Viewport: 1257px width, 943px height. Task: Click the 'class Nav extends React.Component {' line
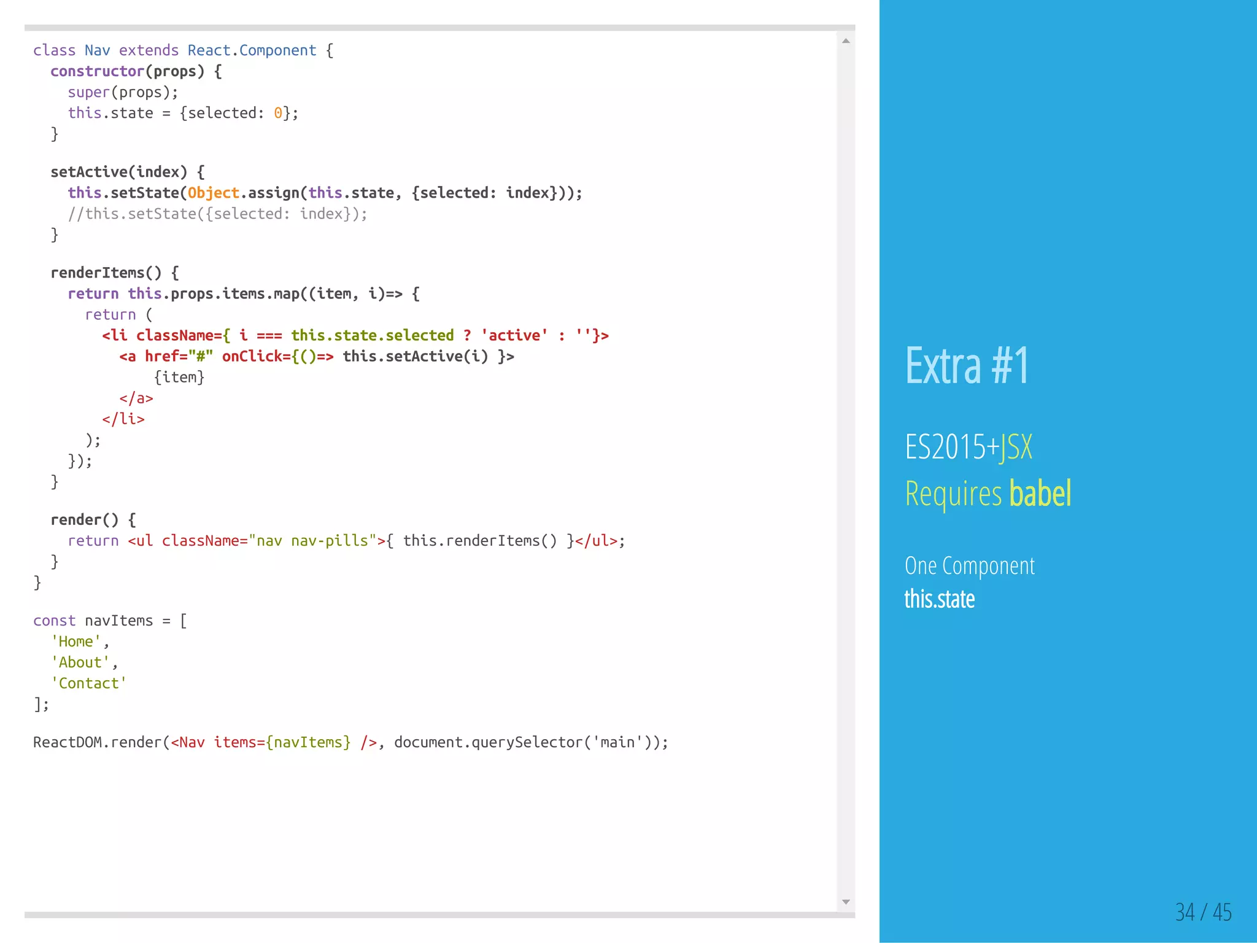point(183,50)
